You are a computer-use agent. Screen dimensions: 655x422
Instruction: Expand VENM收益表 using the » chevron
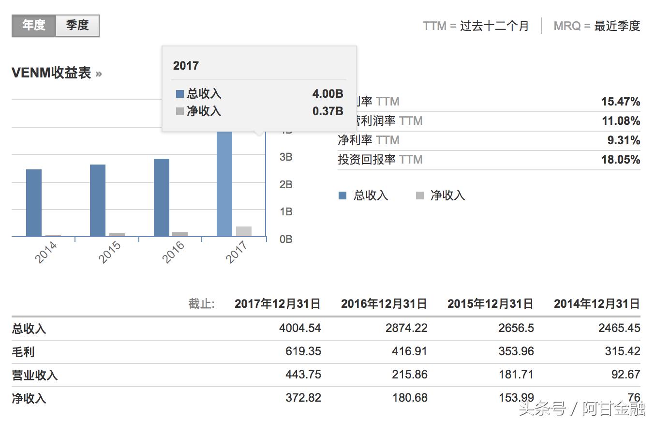tap(99, 73)
